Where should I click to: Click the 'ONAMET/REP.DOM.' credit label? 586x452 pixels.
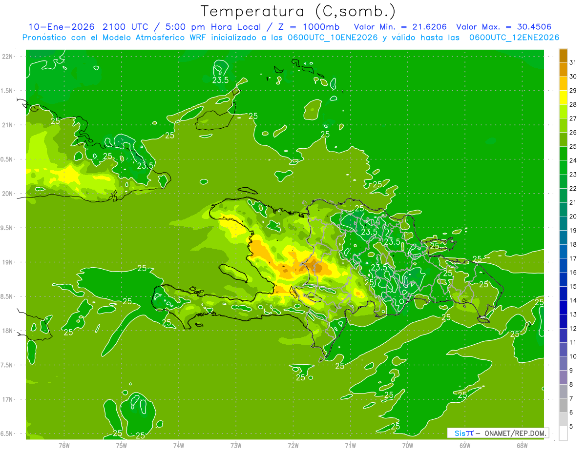516,433
